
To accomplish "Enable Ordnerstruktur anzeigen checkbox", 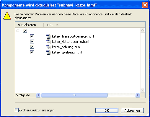I will 17,110.
